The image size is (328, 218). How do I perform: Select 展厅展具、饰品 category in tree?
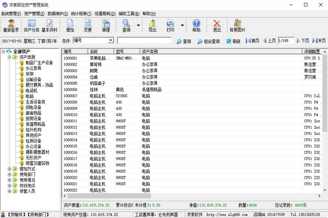[x=39, y=85]
